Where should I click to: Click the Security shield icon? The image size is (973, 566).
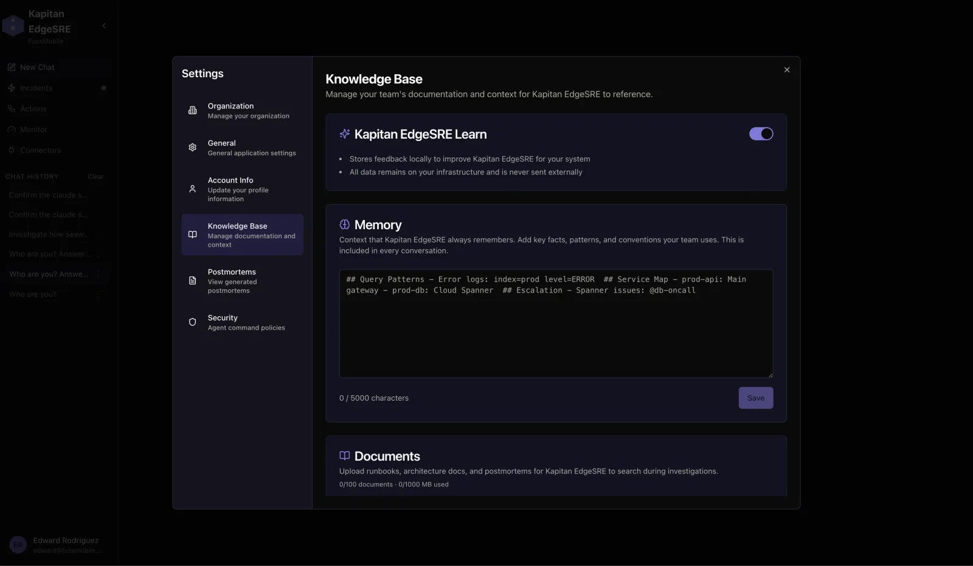pos(192,322)
